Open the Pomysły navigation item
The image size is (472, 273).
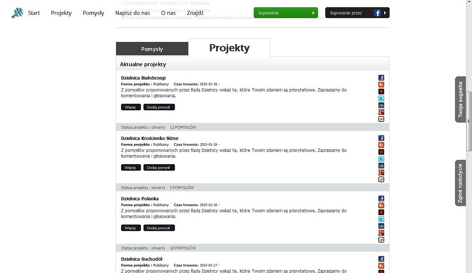point(93,13)
